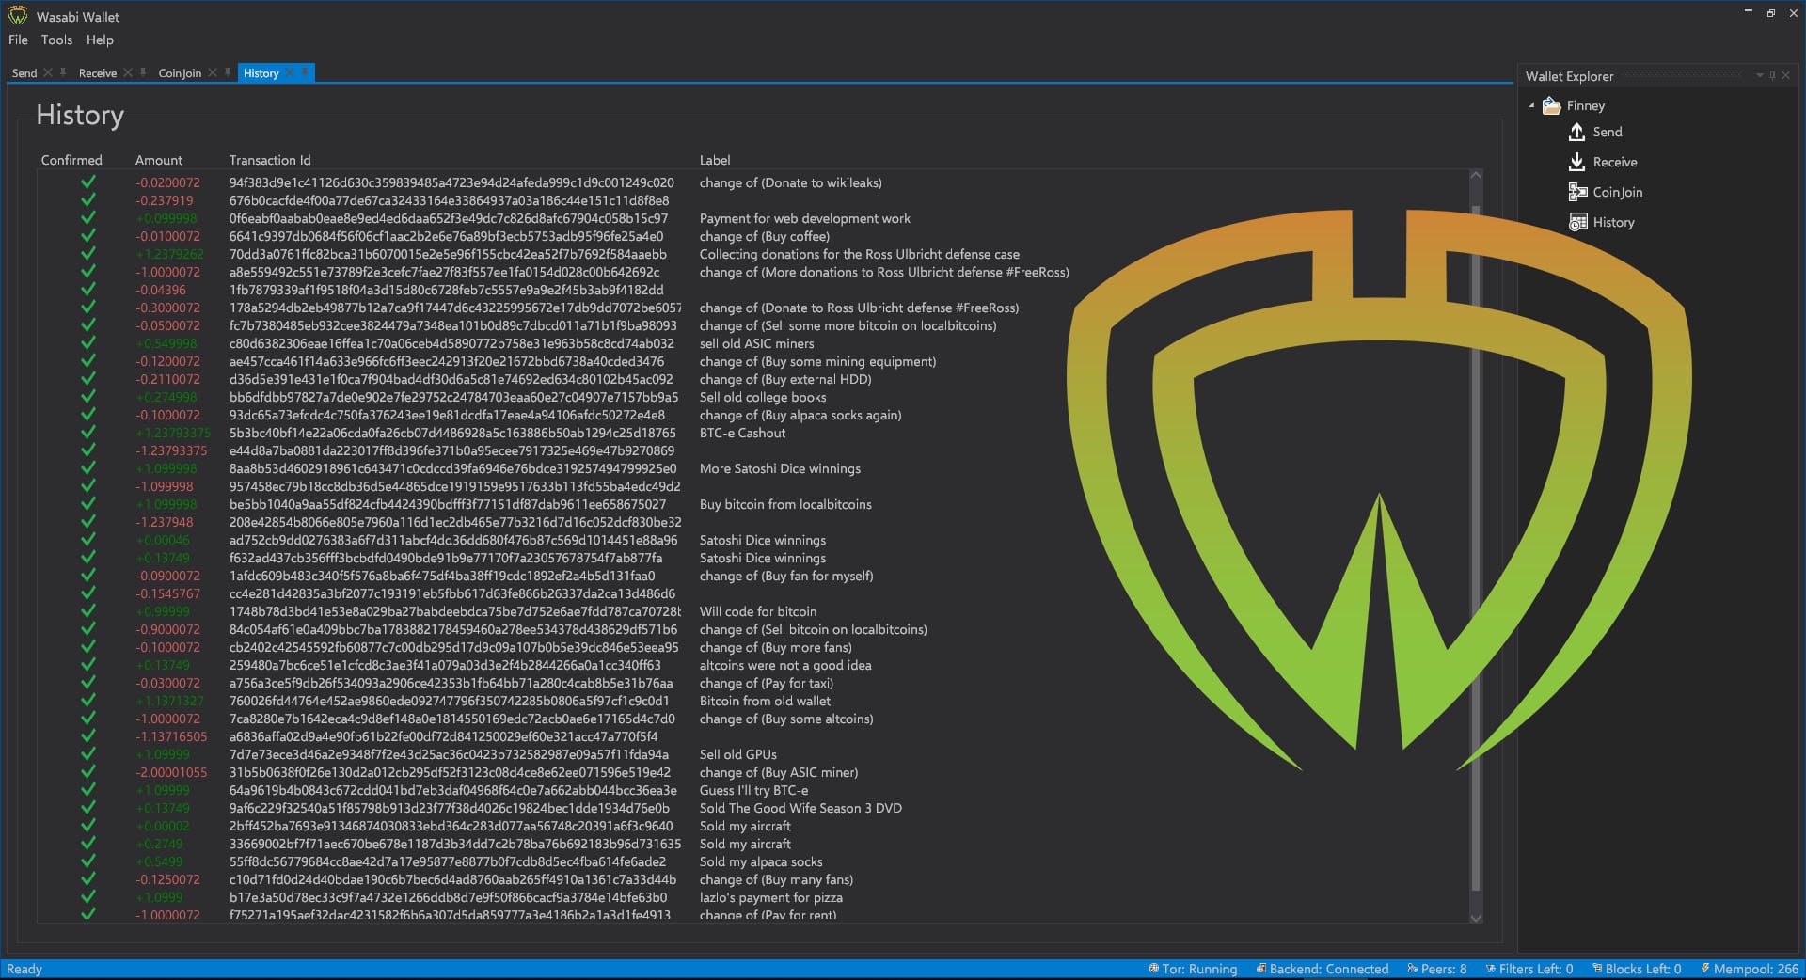This screenshot has width=1806, height=980.
Task: Close the CoinJoin tab
Action: click(213, 72)
